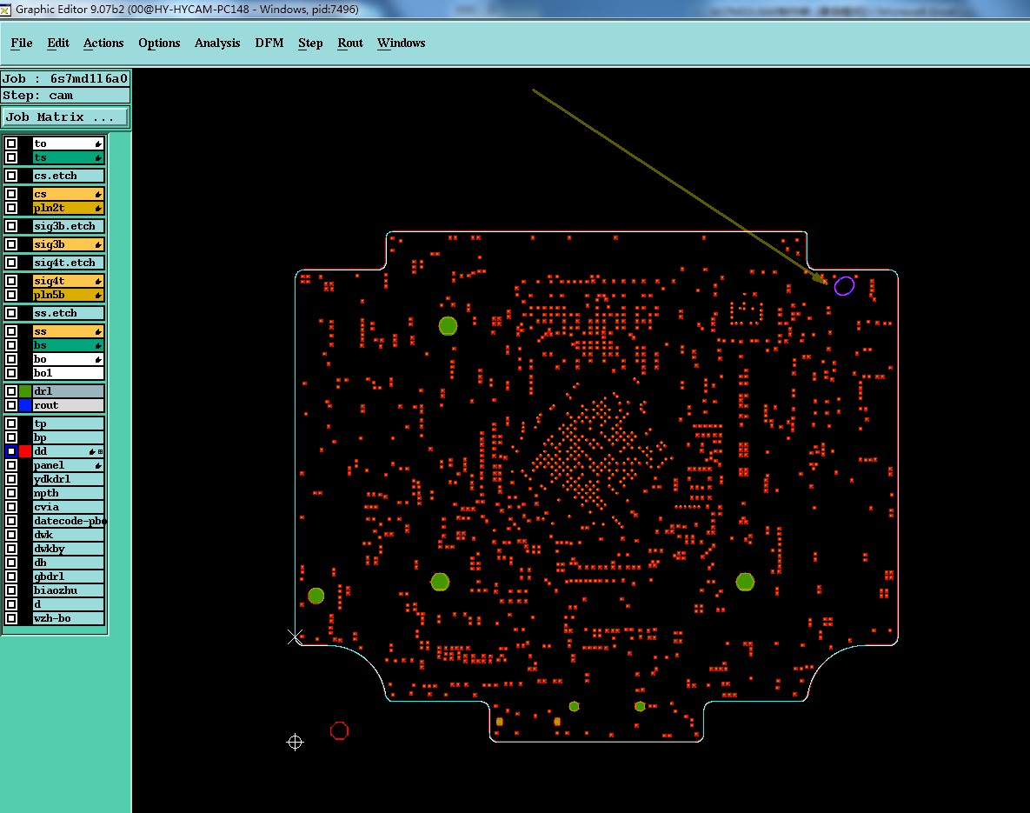Open the Rout menu
This screenshot has width=1030, height=813.
click(350, 43)
